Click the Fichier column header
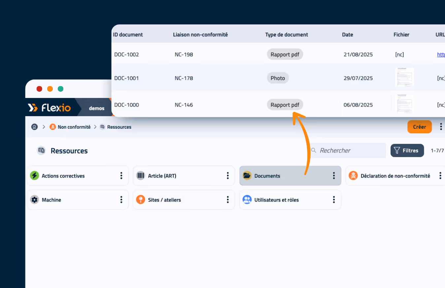Viewport: 445px width, 288px height. pyautogui.click(x=401, y=35)
